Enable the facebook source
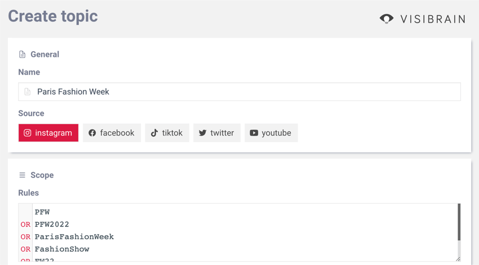The width and height of the screenshot is (479, 265). tap(112, 133)
